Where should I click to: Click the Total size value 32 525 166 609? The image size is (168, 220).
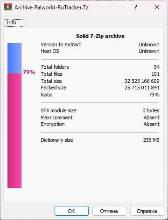pos(142,81)
